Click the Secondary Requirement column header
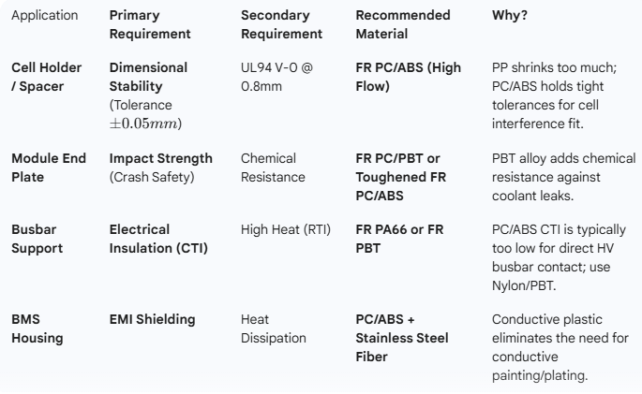642x394 pixels. [281, 24]
